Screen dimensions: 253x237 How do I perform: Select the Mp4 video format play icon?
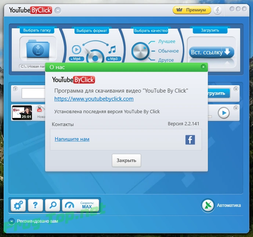pyautogui.click(x=76, y=50)
